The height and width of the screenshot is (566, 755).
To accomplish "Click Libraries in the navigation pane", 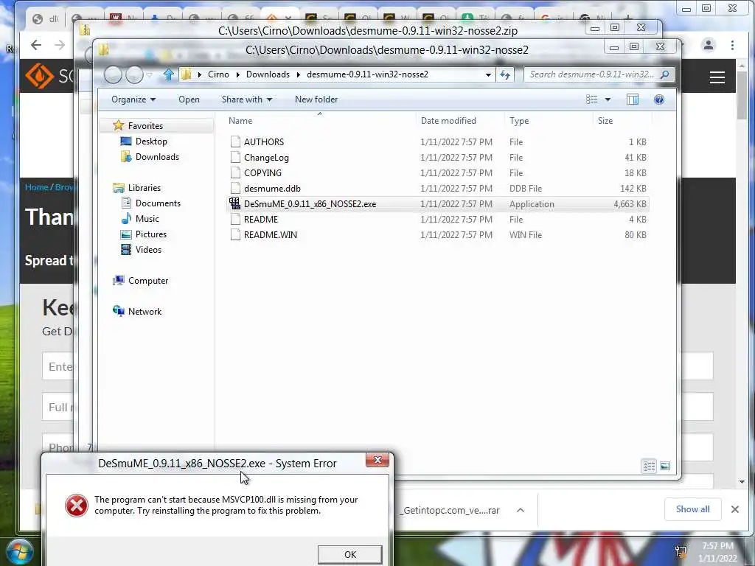I will 144,188.
